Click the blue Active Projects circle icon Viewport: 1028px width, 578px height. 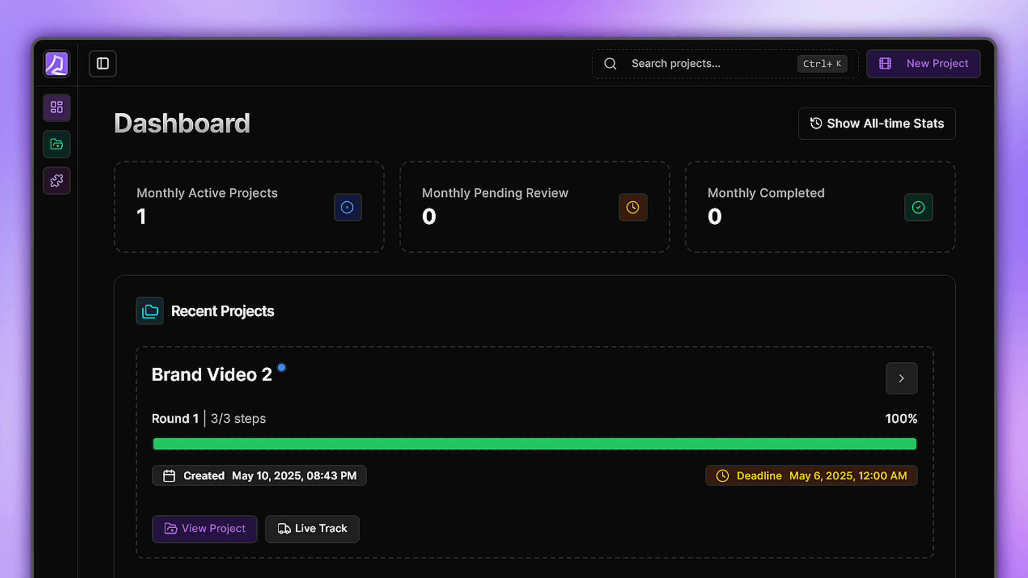tap(347, 207)
